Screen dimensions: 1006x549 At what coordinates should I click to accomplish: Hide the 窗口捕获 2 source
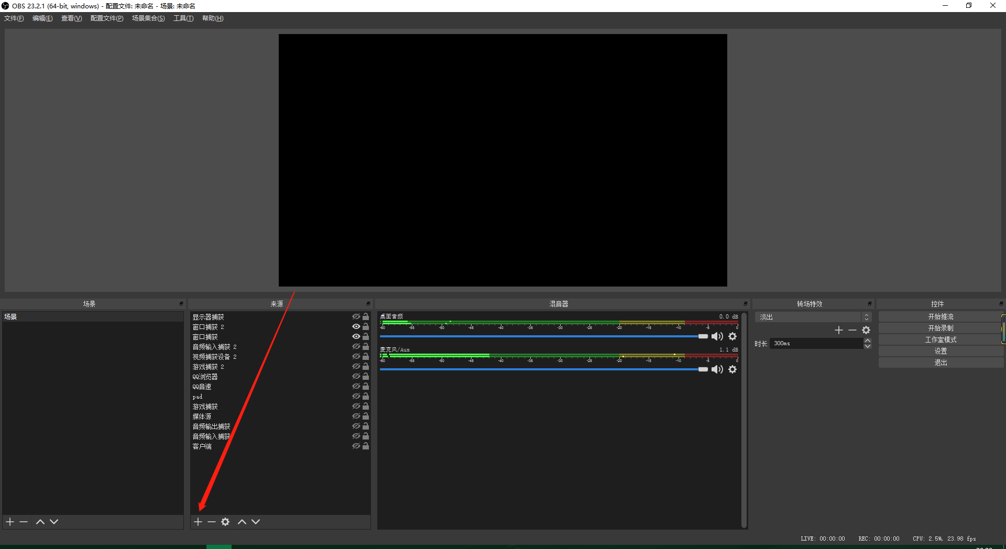[x=356, y=327]
